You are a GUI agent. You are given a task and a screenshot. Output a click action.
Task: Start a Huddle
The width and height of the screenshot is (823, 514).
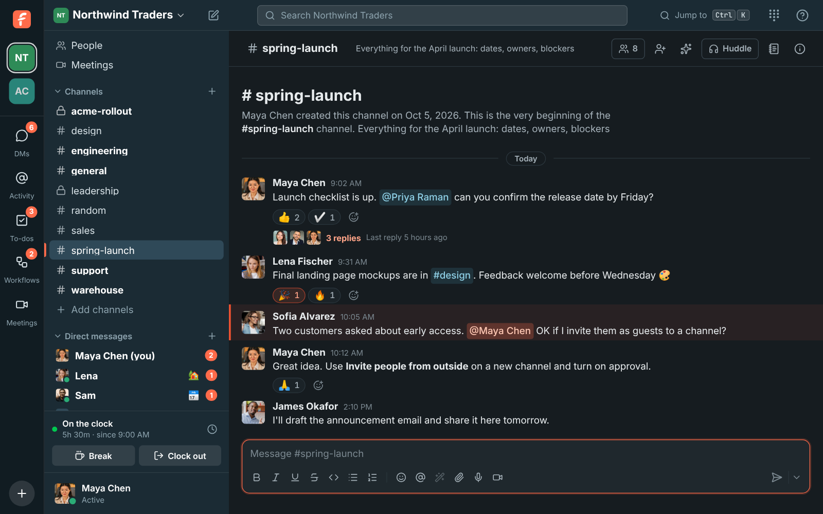tap(729, 49)
